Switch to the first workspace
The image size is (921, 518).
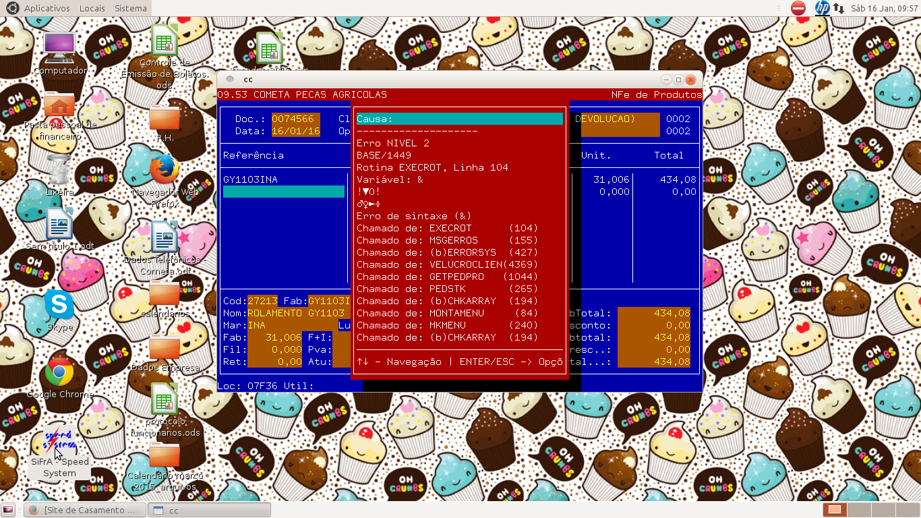pos(835,510)
